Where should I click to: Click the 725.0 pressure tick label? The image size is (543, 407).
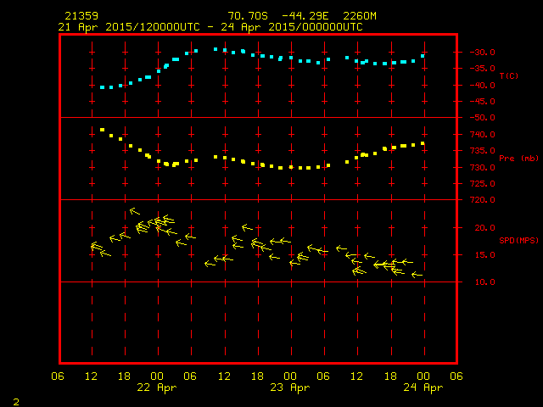pyautogui.click(x=484, y=184)
